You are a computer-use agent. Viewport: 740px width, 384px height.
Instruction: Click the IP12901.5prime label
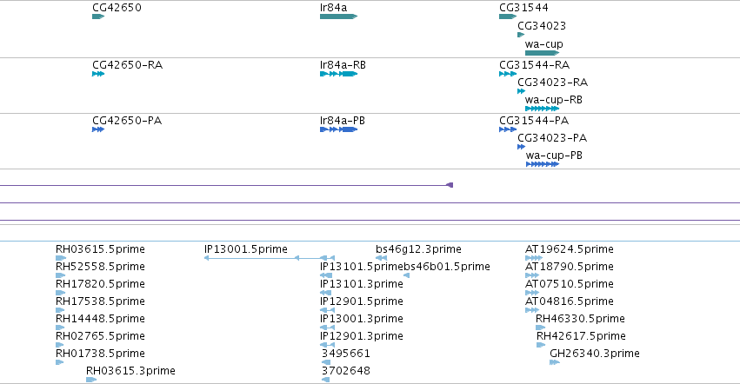tap(362, 301)
